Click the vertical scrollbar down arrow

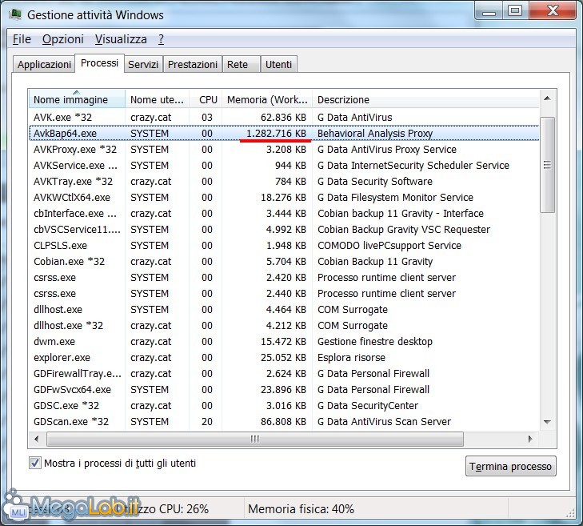tap(547, 422)
